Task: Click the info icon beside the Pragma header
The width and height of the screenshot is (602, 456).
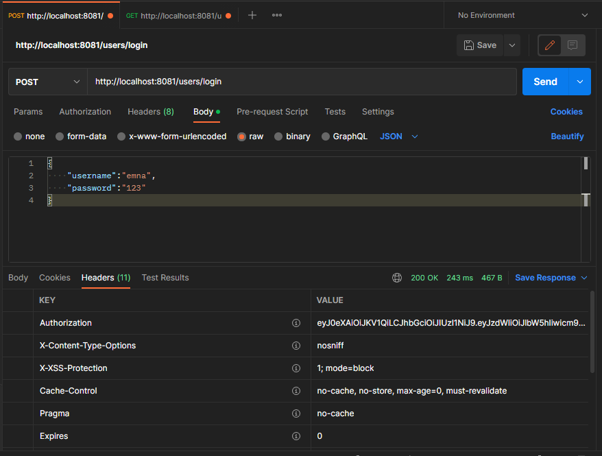Action: tap(296, 413)
